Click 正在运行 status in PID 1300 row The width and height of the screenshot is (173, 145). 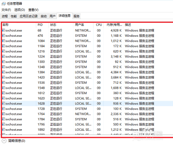[56, 62]
